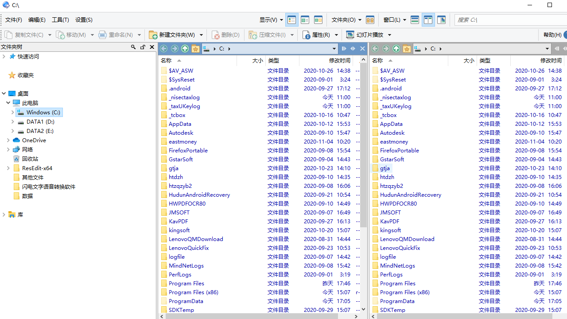Click the 幻灯片播放 button label
The height and width of the screenshot is (319, 567).
click(370, 35)
